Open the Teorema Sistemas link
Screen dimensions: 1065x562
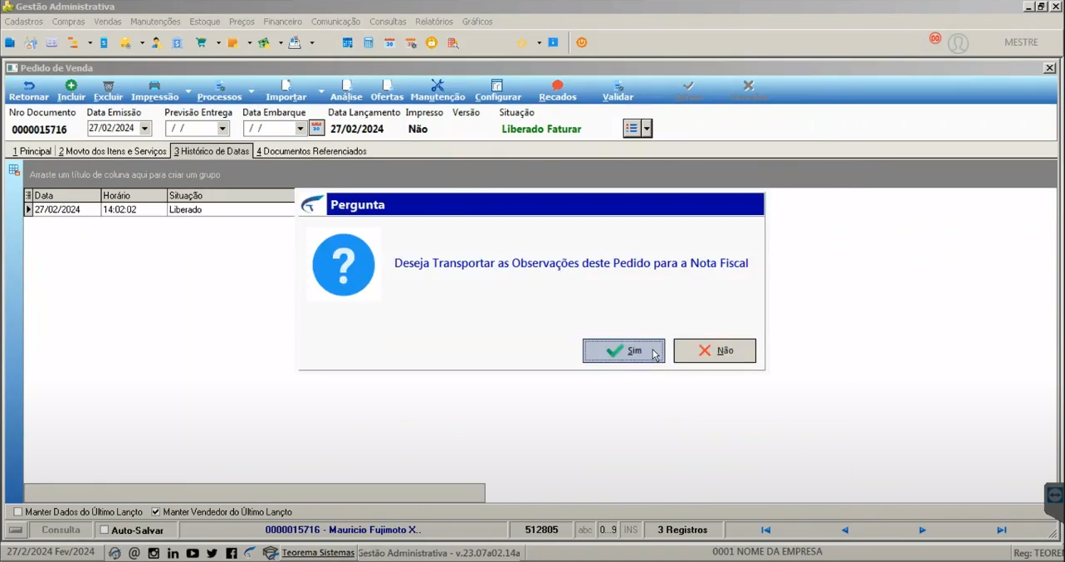coord(318,553)
